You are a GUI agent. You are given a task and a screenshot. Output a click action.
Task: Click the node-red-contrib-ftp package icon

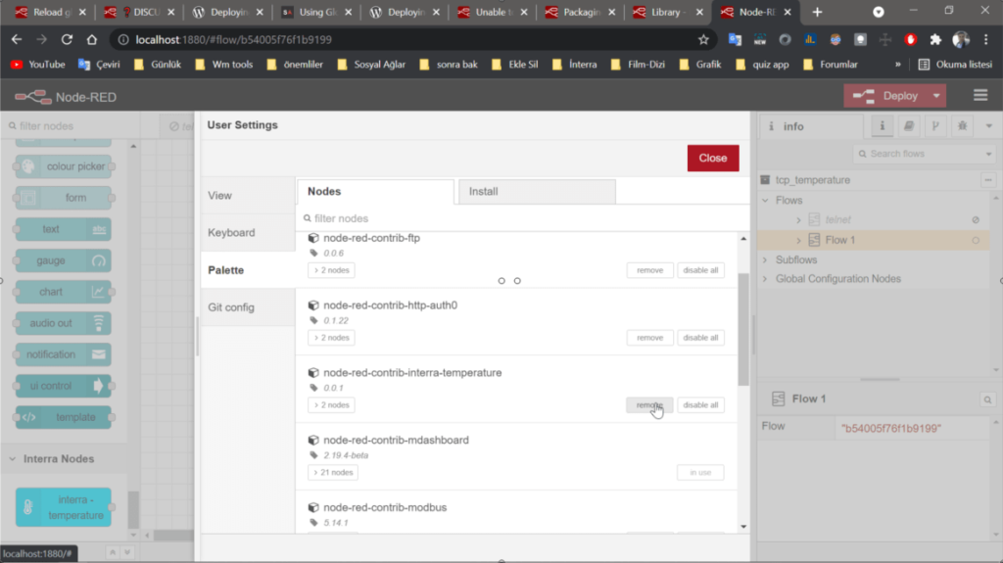click(x=313, y=238)
